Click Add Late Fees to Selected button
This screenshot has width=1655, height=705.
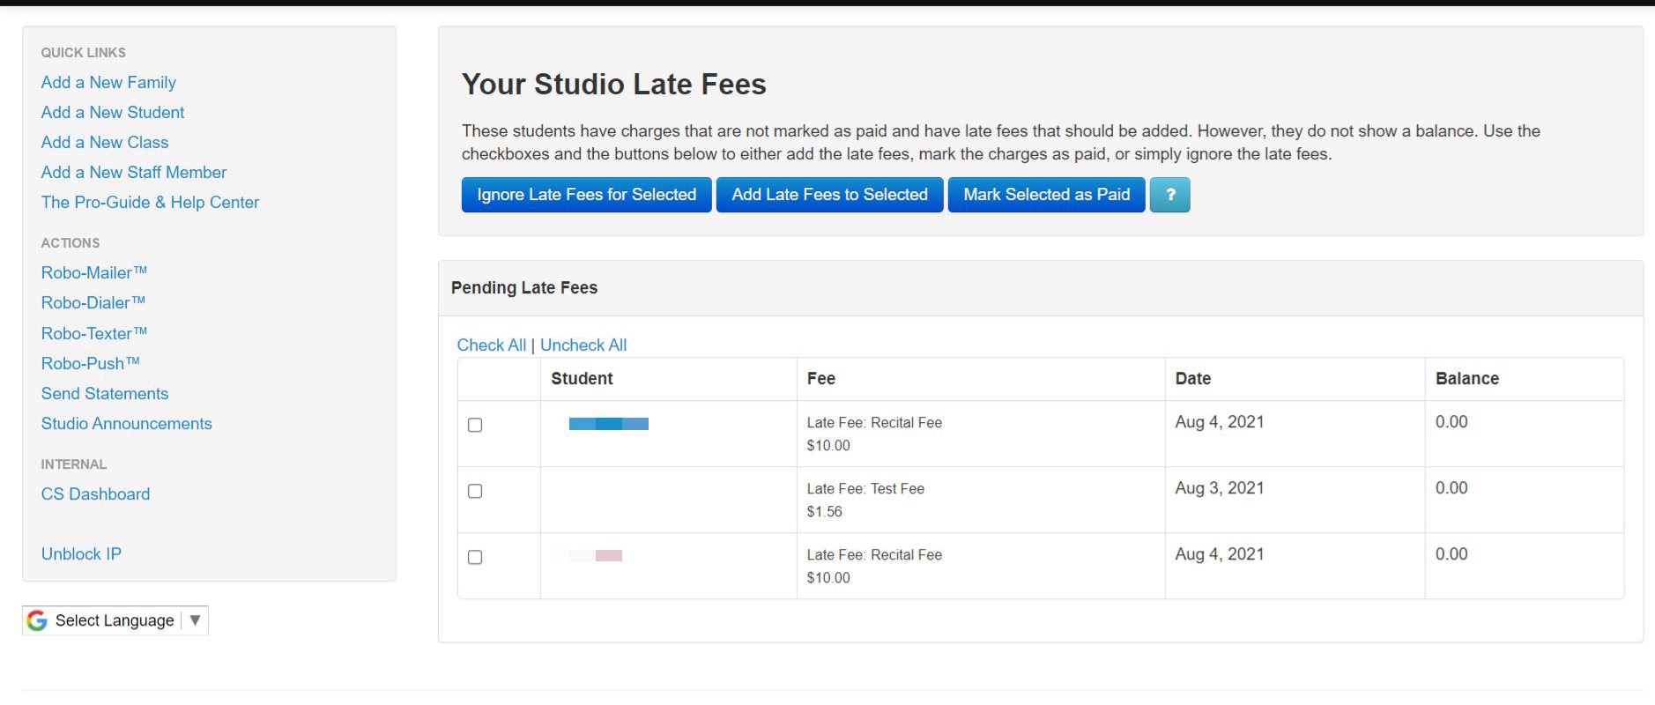coord(829,195)
